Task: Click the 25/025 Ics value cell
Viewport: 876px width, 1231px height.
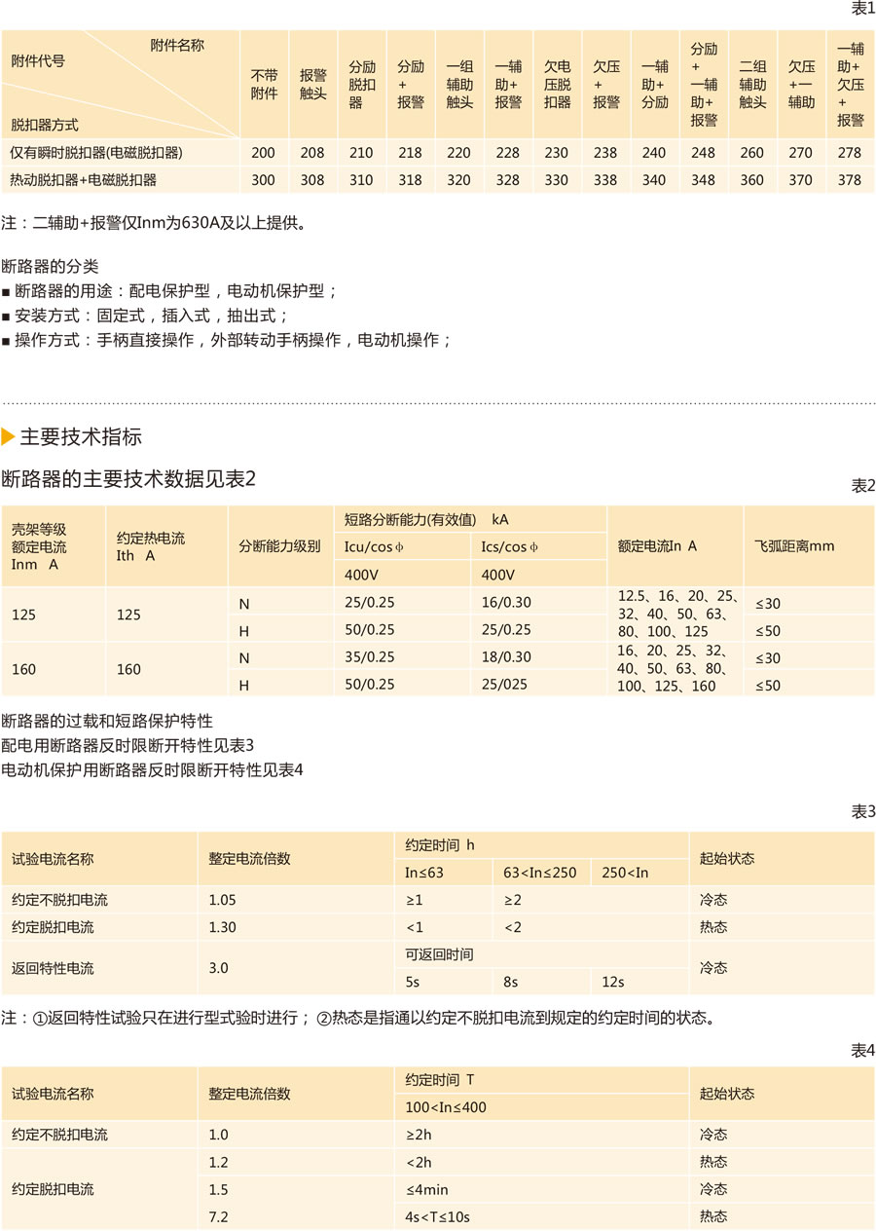Action: (x=504, y=685)
